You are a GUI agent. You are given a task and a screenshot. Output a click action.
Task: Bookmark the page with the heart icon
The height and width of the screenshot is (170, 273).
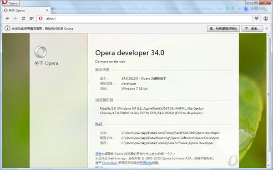pos(257,19)
